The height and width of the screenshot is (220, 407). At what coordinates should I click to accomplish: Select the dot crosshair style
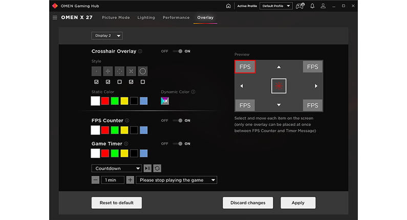coord(96,71)
